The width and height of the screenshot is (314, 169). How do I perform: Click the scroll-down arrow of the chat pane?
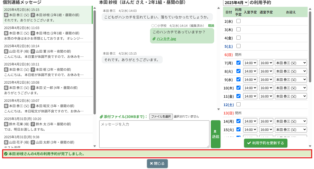click(219, 109)
